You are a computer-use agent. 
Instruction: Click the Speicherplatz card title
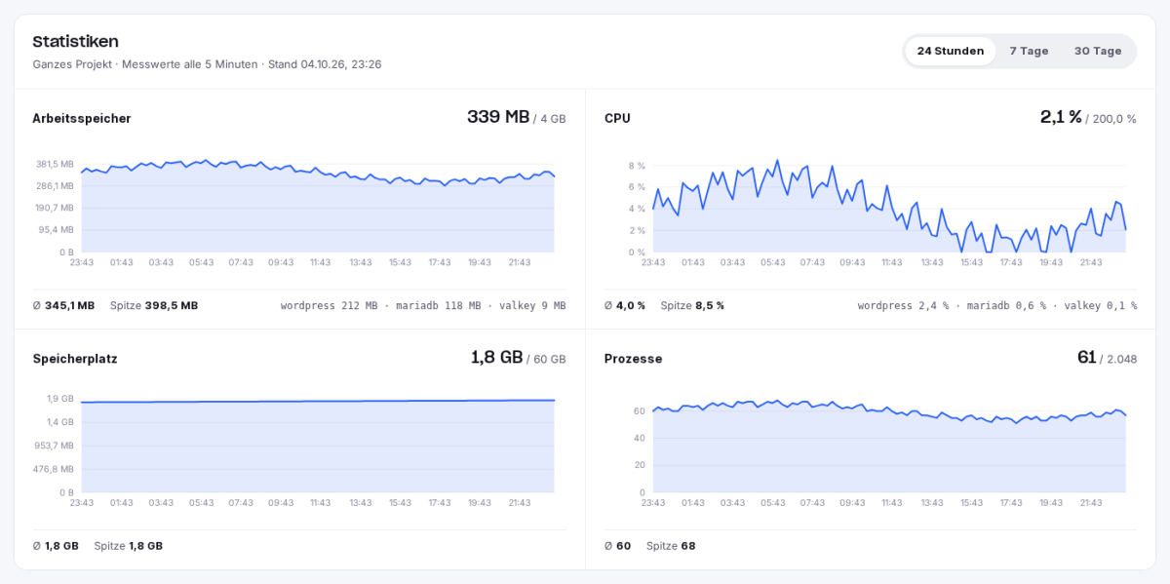pos(75,359)
